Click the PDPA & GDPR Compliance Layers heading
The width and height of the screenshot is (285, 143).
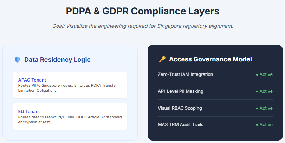143,11
